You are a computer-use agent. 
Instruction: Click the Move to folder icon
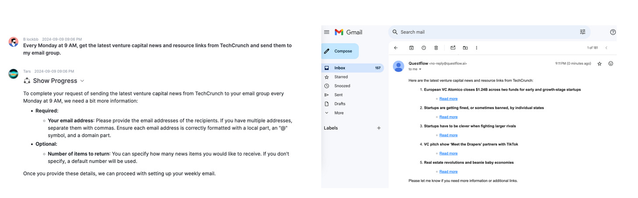465,48
